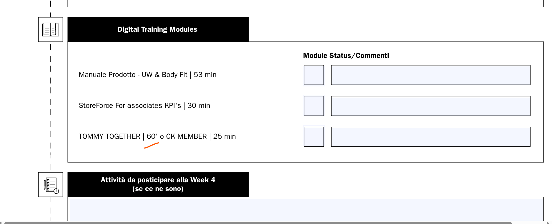Click inside the Week 4 postponed activities text area

(x=306, y=210)
